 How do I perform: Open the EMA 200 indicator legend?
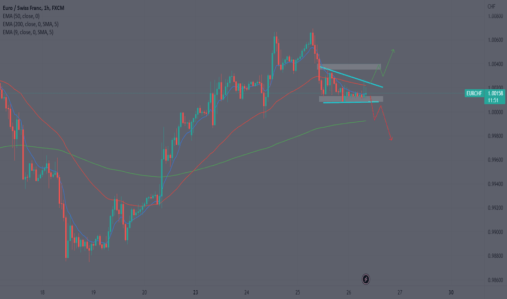click(x=30, y=24)
